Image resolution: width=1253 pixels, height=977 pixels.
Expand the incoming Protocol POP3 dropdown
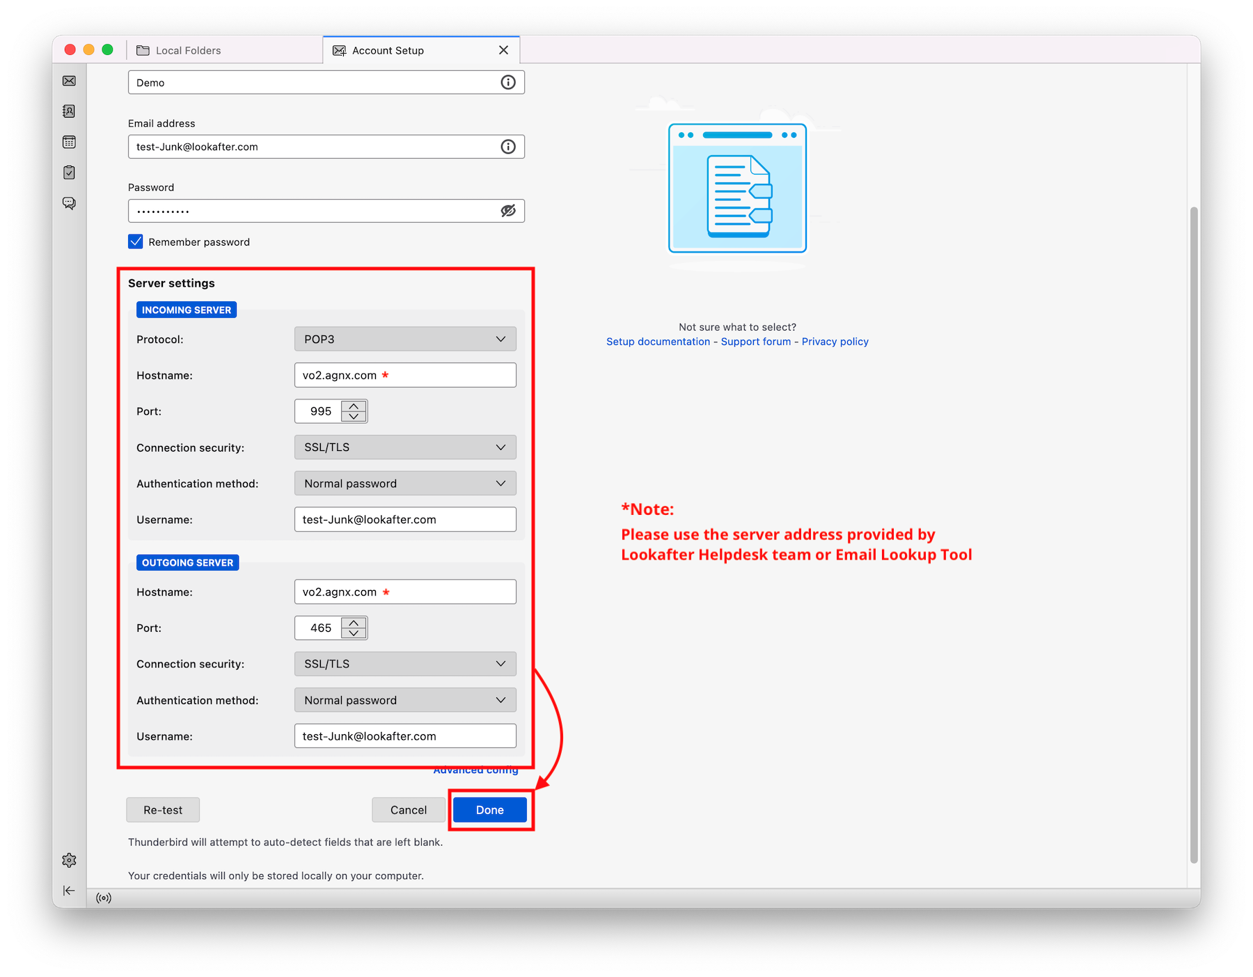click(x=405, y=339)
